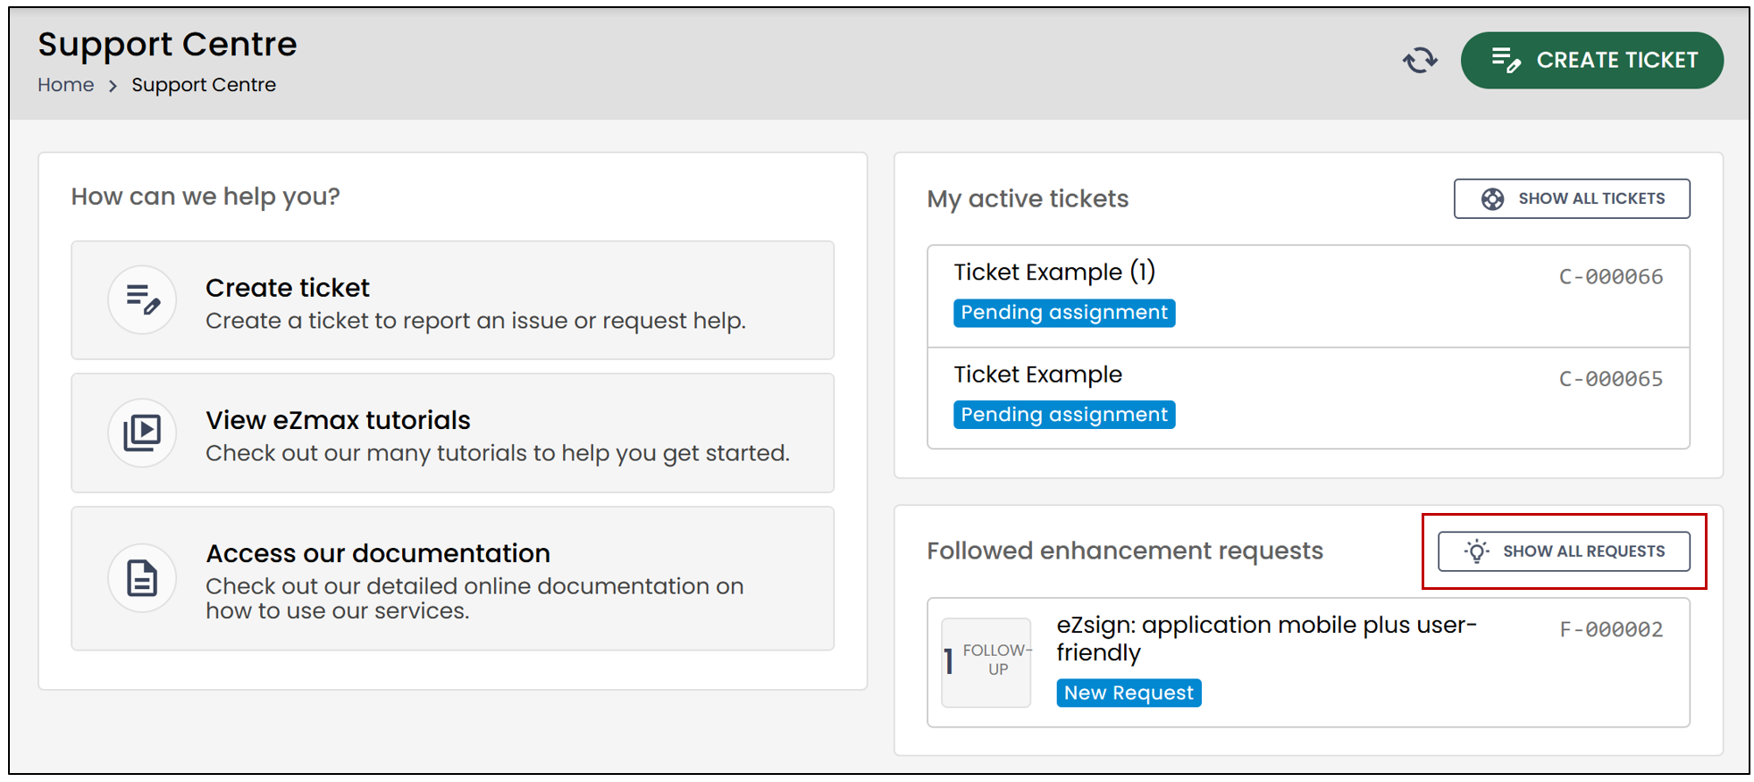Click the lifebuoy icon in Show All Tickets
The image size is (1754, 782).
click(1492, 198)
